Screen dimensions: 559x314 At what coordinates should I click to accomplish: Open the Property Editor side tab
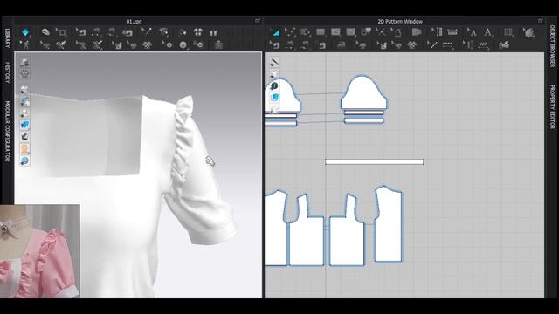(x=552, y=106)
